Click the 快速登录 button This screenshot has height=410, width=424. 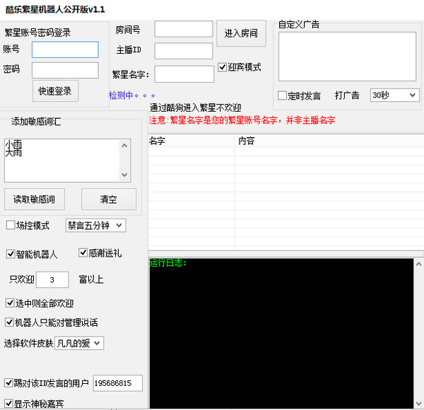click(56, 91)
